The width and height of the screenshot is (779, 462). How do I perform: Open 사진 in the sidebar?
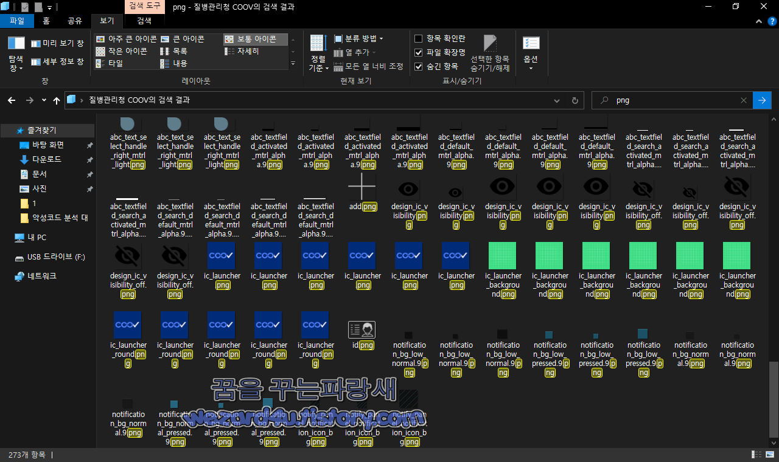pos(39,188)
